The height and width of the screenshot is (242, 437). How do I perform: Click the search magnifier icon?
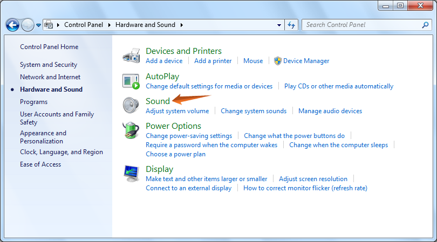point(425,25)
